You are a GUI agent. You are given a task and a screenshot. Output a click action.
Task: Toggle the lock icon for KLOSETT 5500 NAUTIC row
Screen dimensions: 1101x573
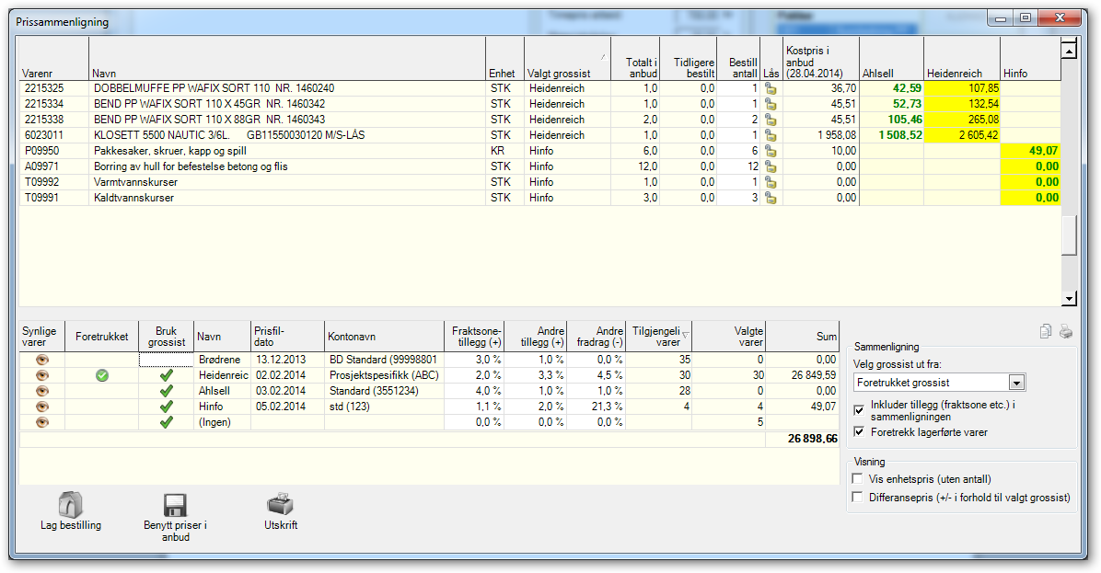coord(771,134)
